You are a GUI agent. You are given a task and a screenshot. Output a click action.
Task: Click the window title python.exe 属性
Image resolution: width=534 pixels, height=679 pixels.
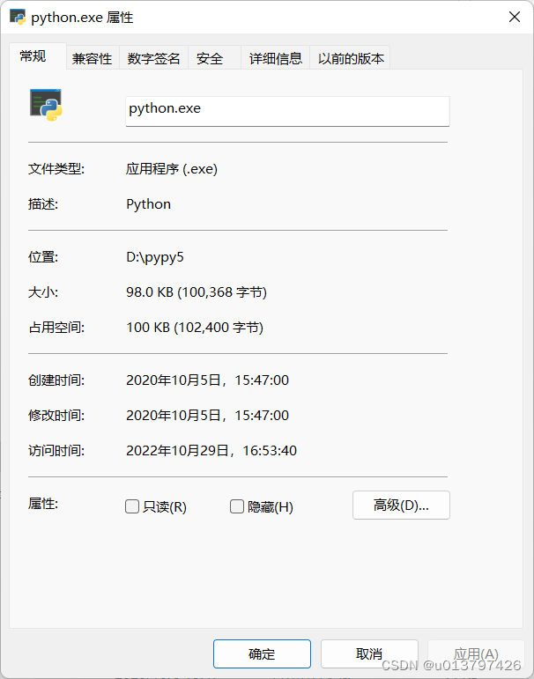82,18
